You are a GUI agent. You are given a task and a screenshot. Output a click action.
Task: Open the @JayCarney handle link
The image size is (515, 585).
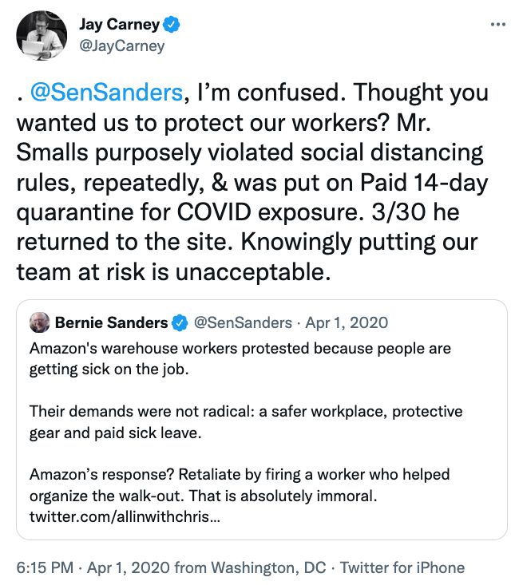point(121,45)
